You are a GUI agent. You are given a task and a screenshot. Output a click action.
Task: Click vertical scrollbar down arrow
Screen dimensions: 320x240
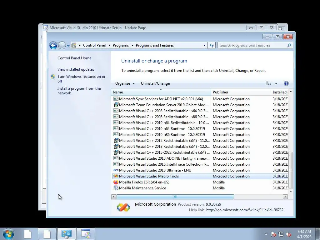[291, 192]
